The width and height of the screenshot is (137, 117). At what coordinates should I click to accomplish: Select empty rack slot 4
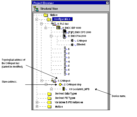[x=67, y=61]
